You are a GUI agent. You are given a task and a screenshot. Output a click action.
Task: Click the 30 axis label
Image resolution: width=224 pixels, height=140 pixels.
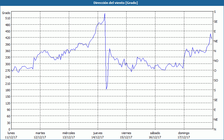tap(9, 123)
